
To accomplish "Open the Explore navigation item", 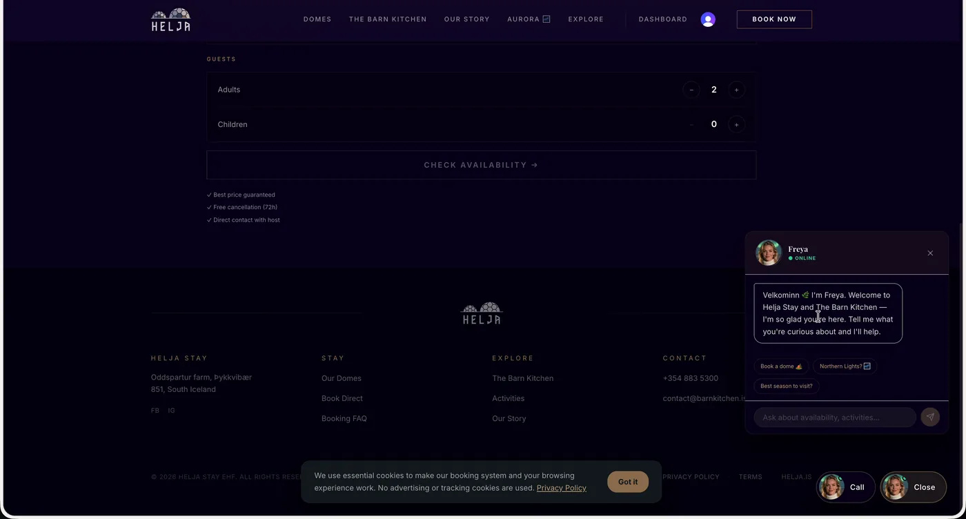I will tap(586, 19).
